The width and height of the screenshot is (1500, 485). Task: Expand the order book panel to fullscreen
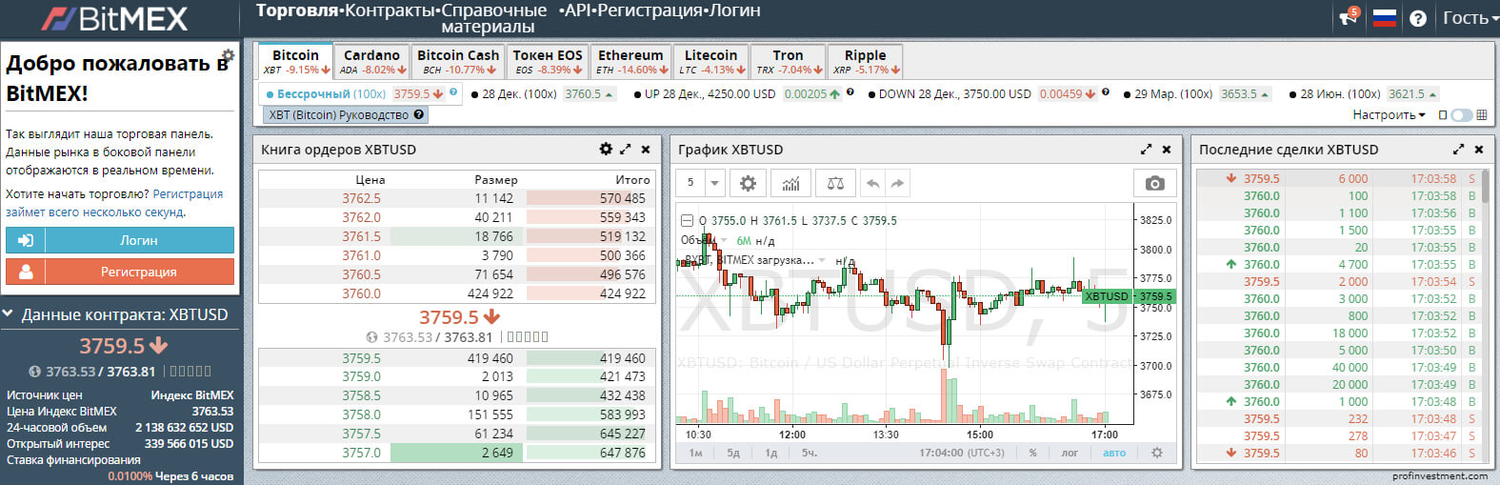coord(626,149)
